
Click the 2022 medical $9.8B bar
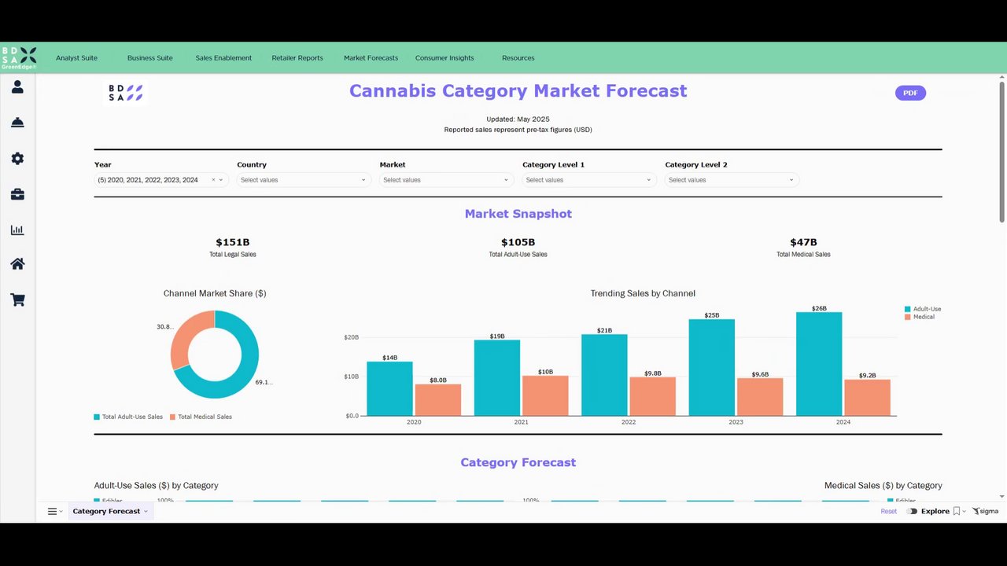point(652,396)
